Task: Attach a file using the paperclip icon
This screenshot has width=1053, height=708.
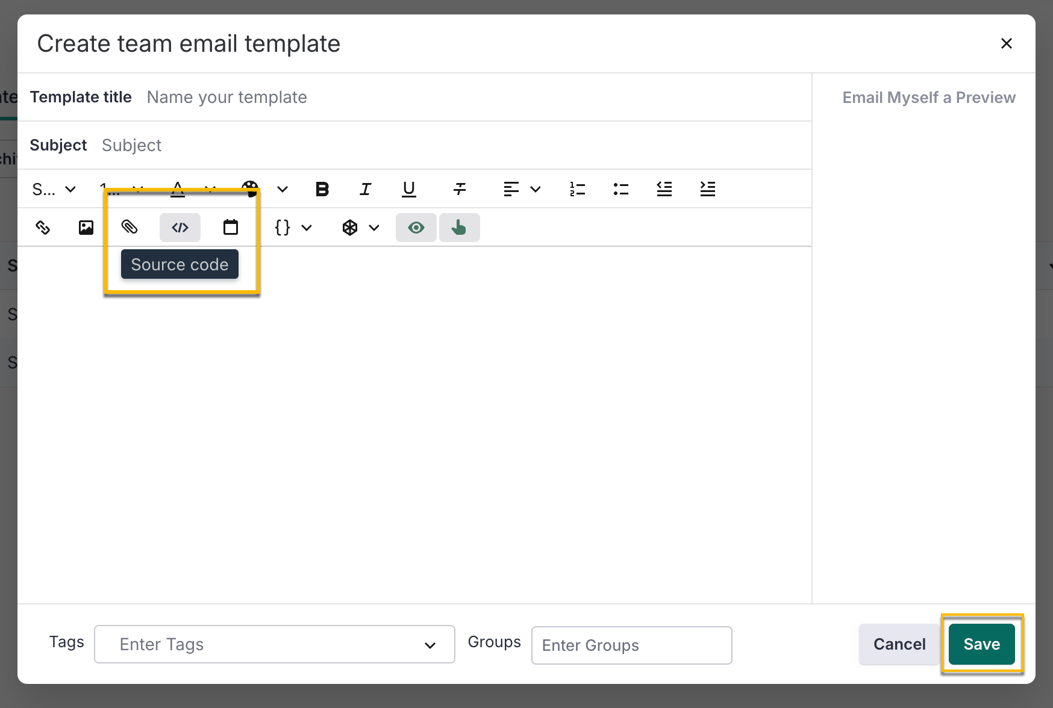Action: click(x=129, y=228)
